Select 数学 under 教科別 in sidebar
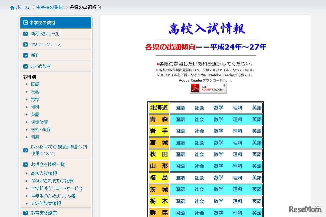This screenshot has height=217, width=326. tap(35, 100)
